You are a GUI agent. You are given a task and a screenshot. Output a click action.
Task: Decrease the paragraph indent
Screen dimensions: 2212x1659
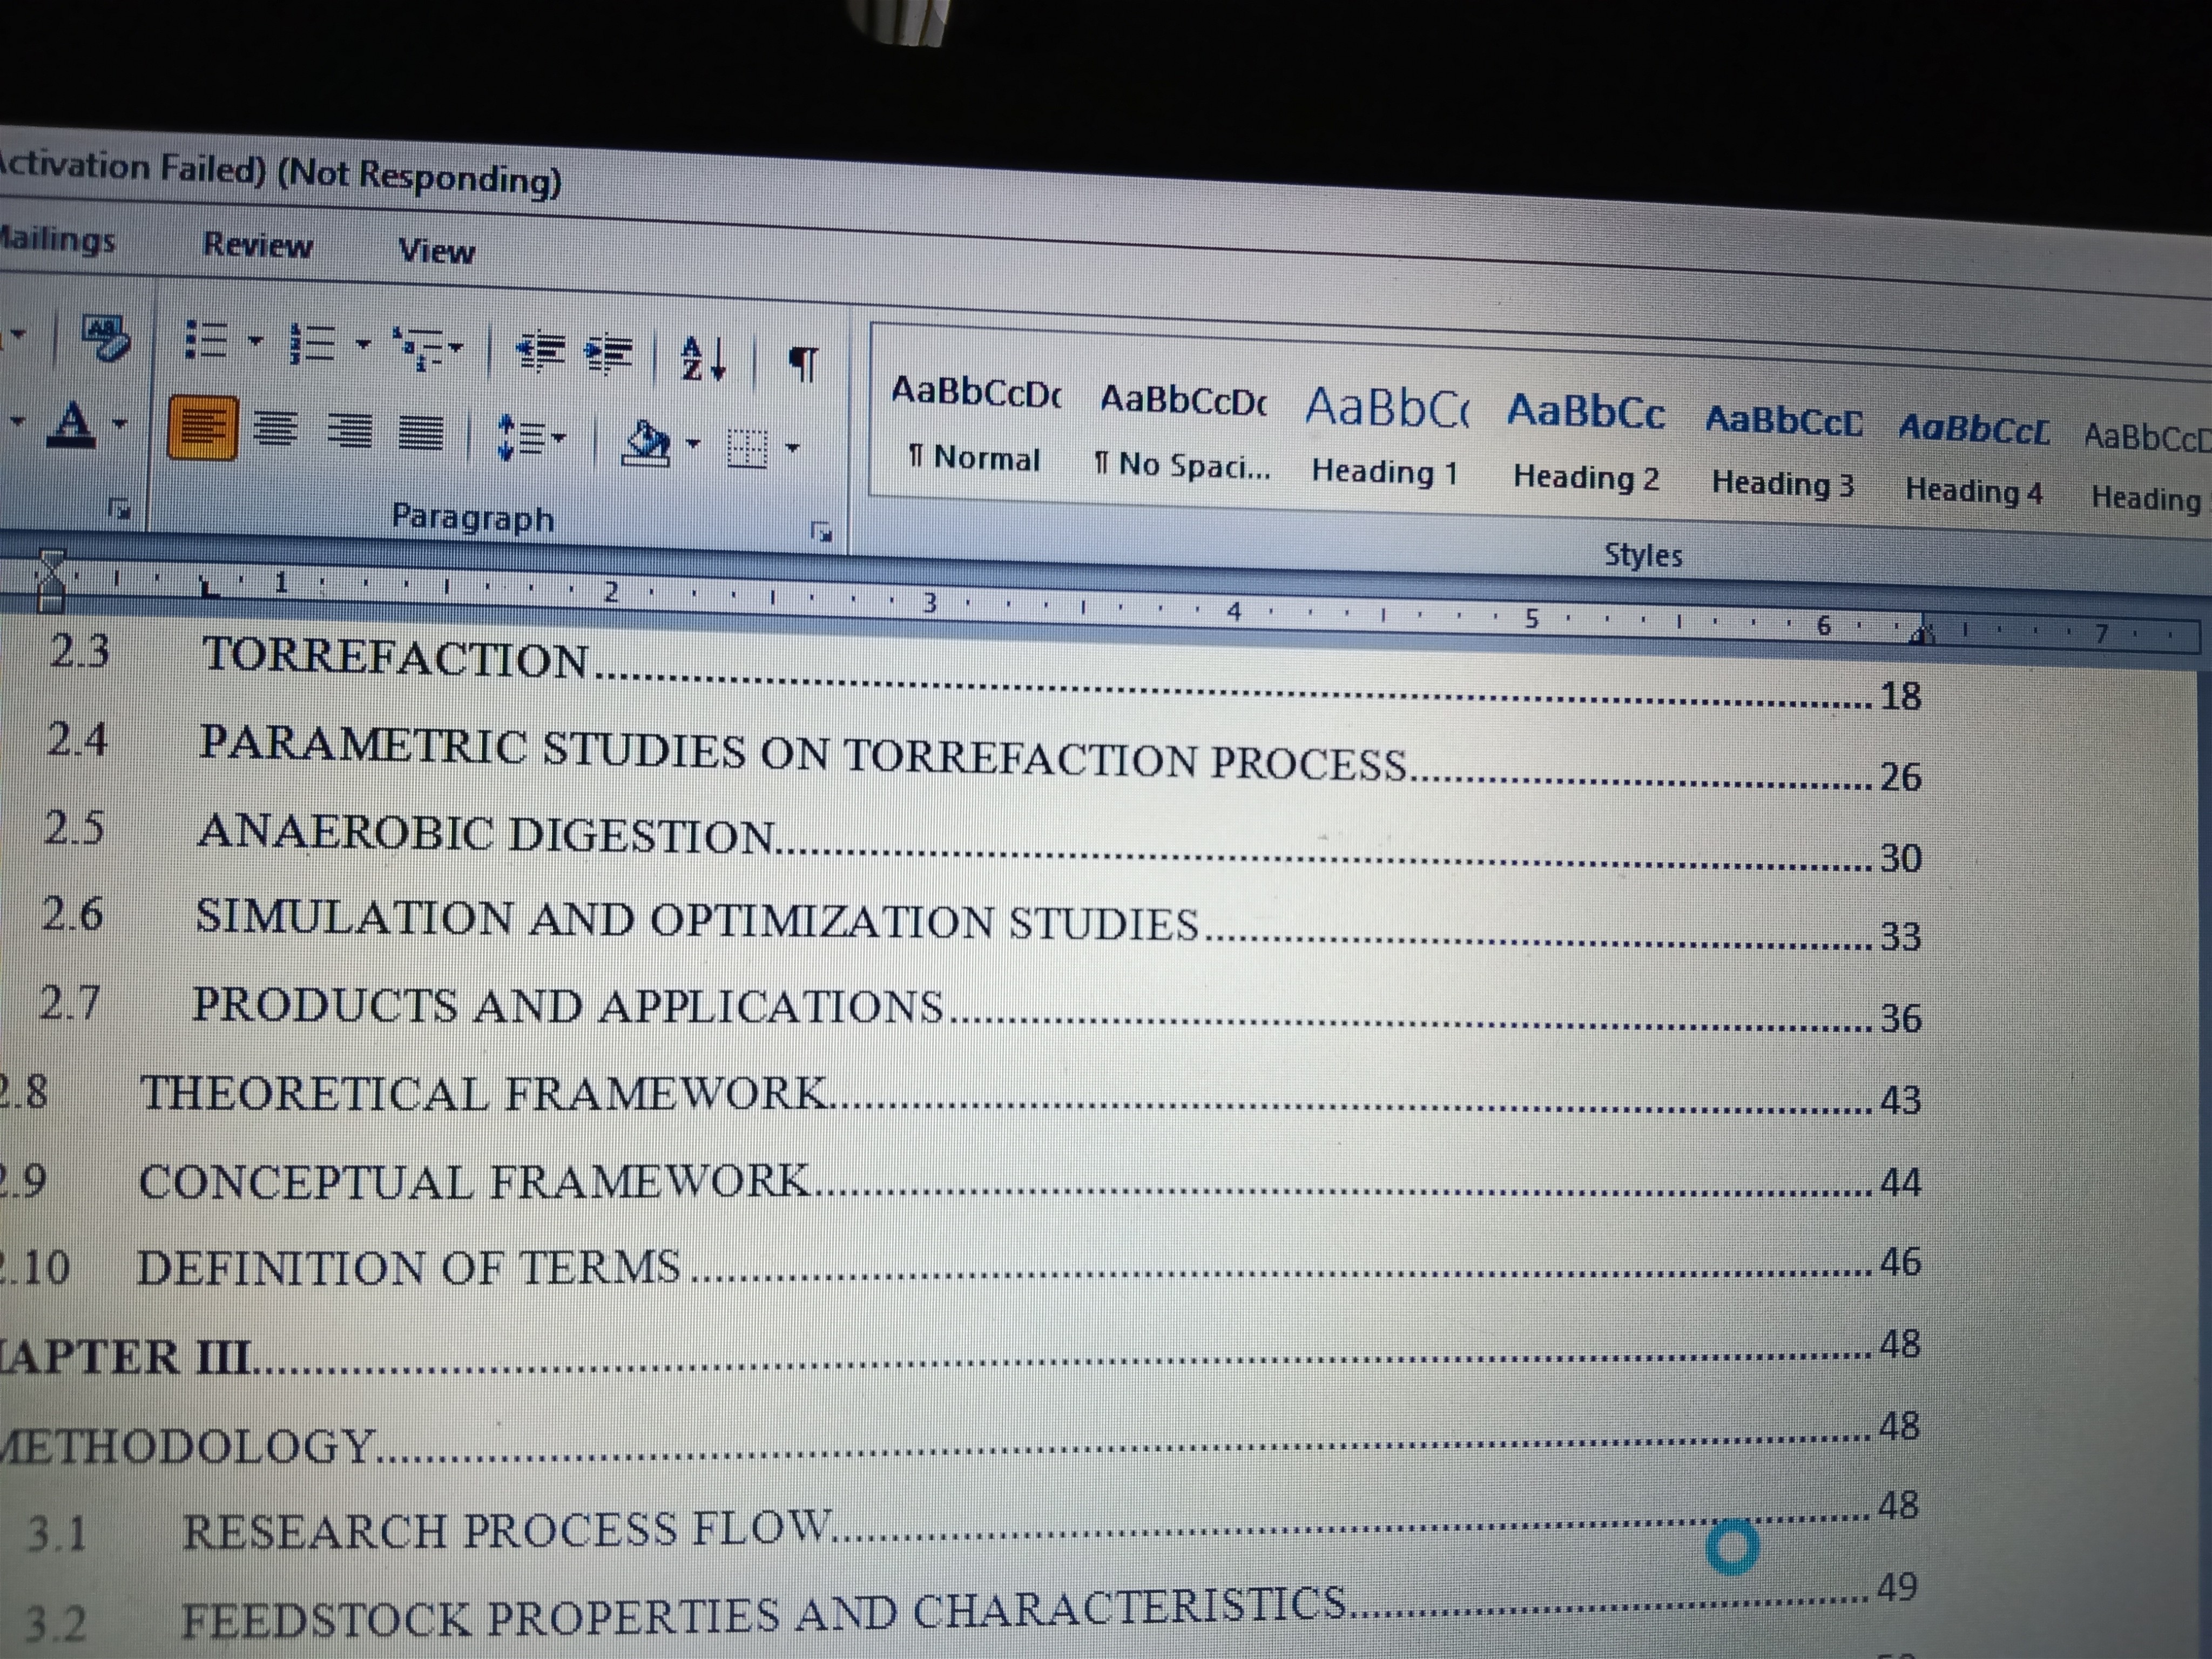[x=540, y=352]
